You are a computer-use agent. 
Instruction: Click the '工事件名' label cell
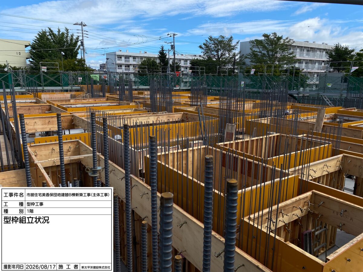[13, 195]
